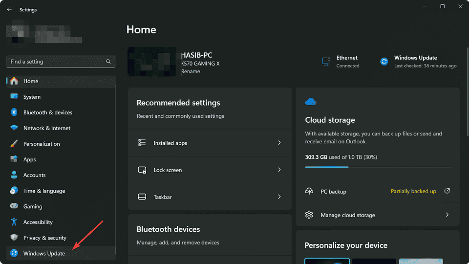
Task: Select Home in the sidebar
Action: click(61, 81)
